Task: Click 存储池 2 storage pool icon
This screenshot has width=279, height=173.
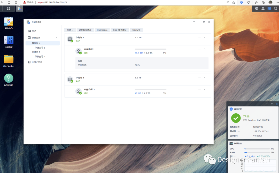Action: tap(70, 79)
